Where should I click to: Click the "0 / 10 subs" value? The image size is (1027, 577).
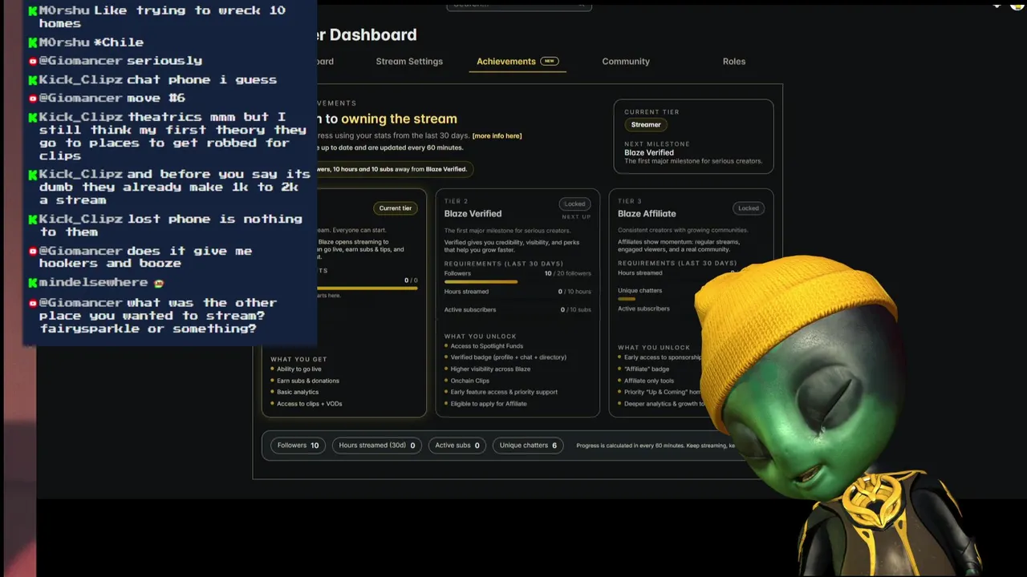[x=574, y=310]
